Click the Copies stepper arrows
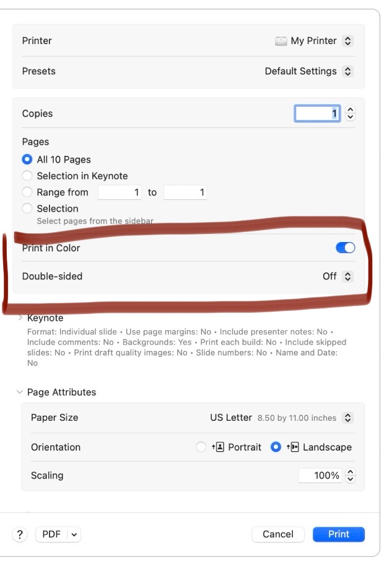 351,114
